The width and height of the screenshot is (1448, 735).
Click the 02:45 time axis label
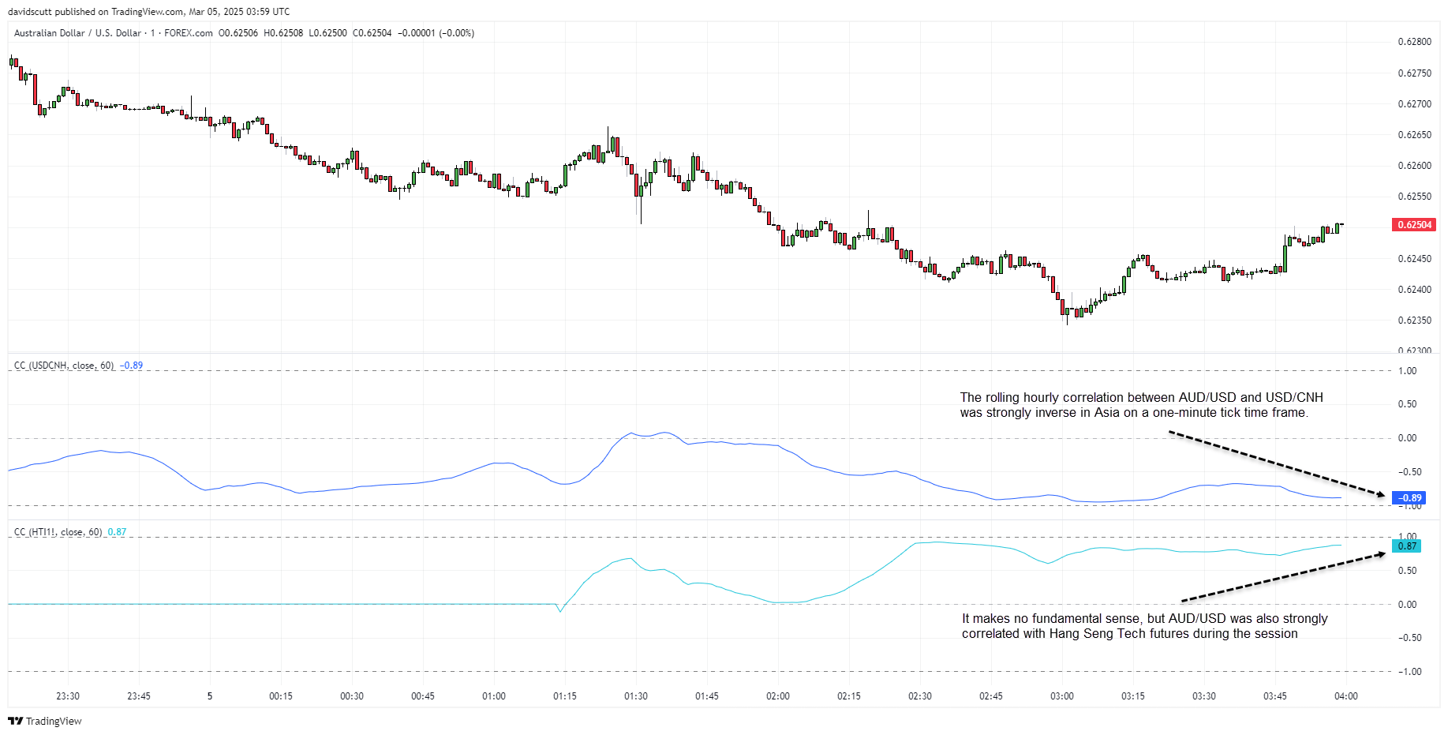tap(991, 696)
